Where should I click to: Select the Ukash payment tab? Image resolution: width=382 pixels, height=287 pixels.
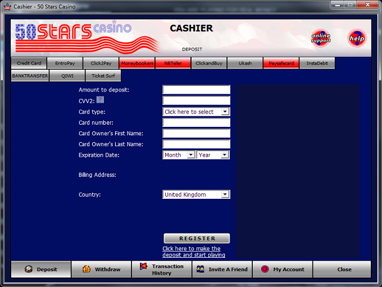pyautogui.click(x=245, y=63)
